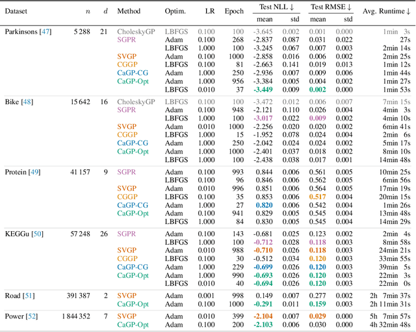Image resolution: width=416 pixels, height=332 pixels.
Task: Open citation 47 next to Parkinsons
Action: point(44,32)
